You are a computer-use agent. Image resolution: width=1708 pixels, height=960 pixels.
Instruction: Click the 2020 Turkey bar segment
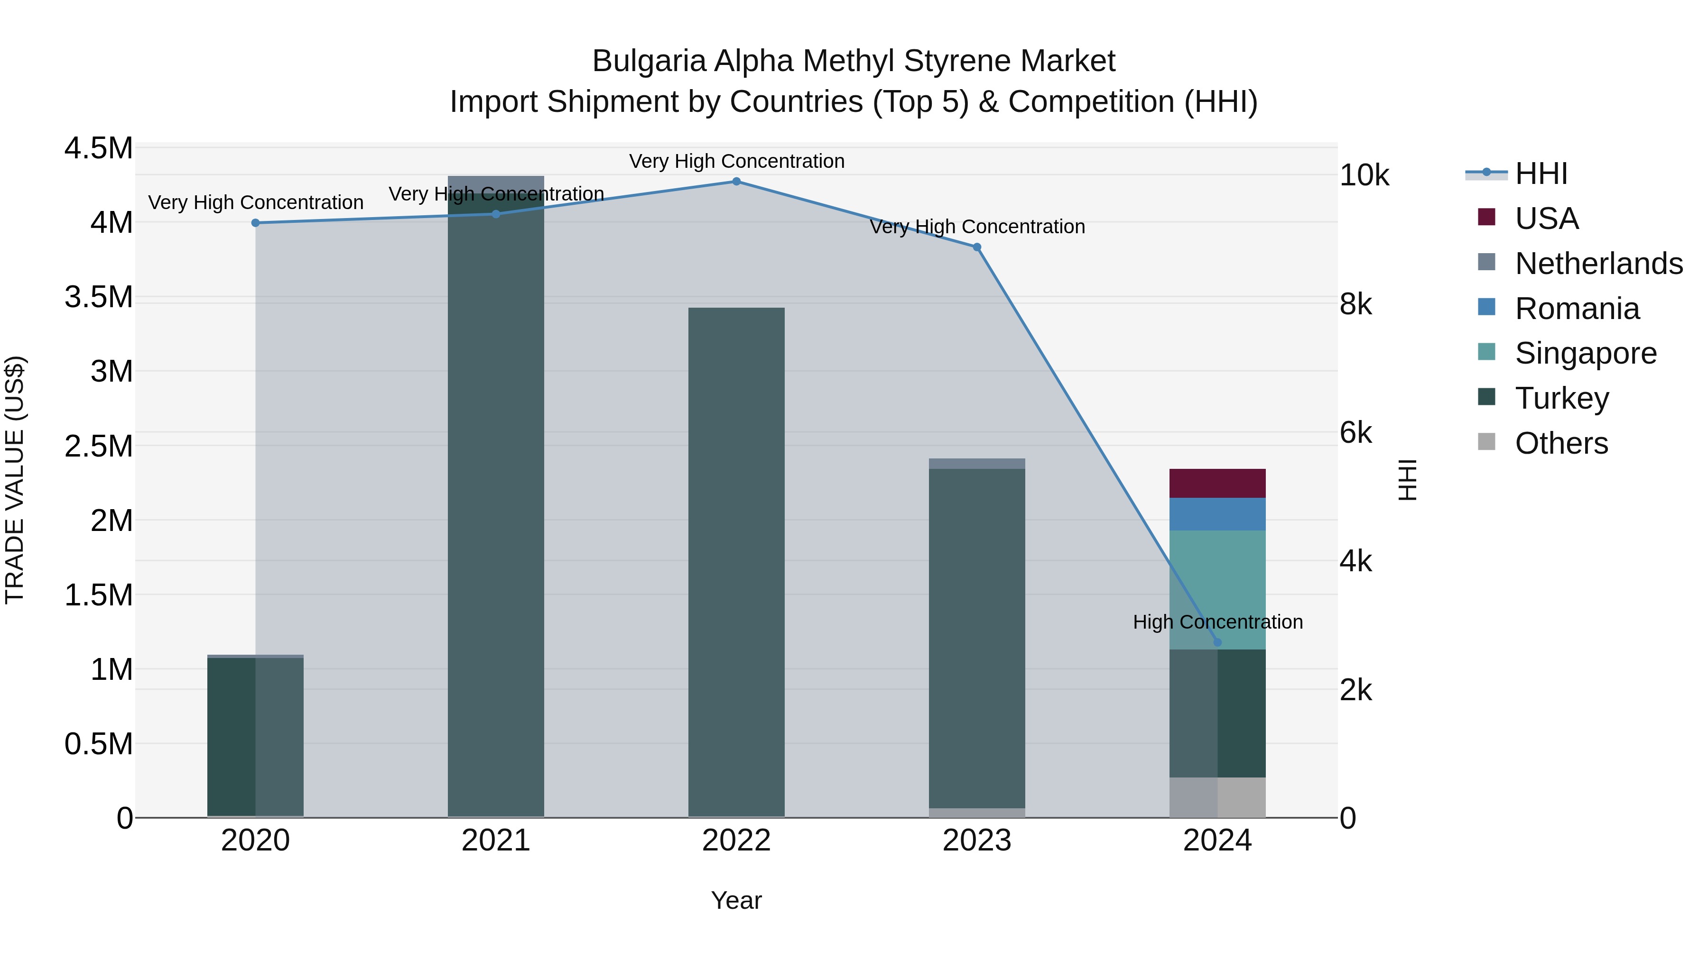click(255, 737)
